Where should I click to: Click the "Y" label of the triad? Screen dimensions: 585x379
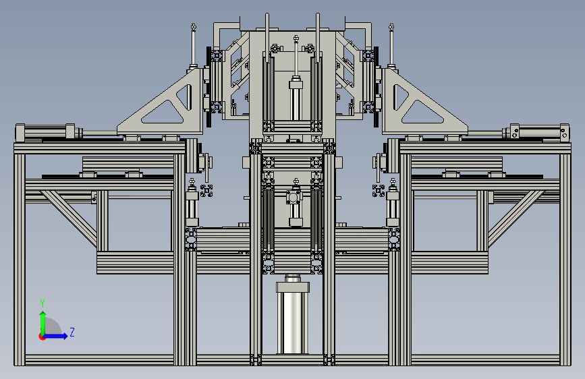coord(43,303)
